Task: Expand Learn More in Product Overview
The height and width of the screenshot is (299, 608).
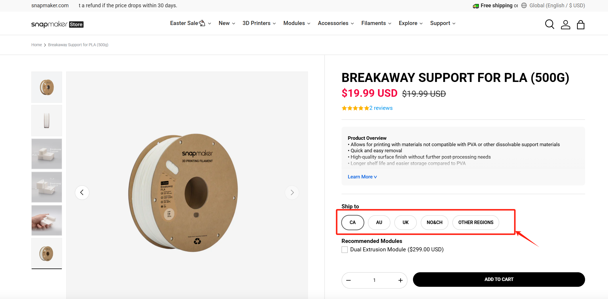Action: 362,177
